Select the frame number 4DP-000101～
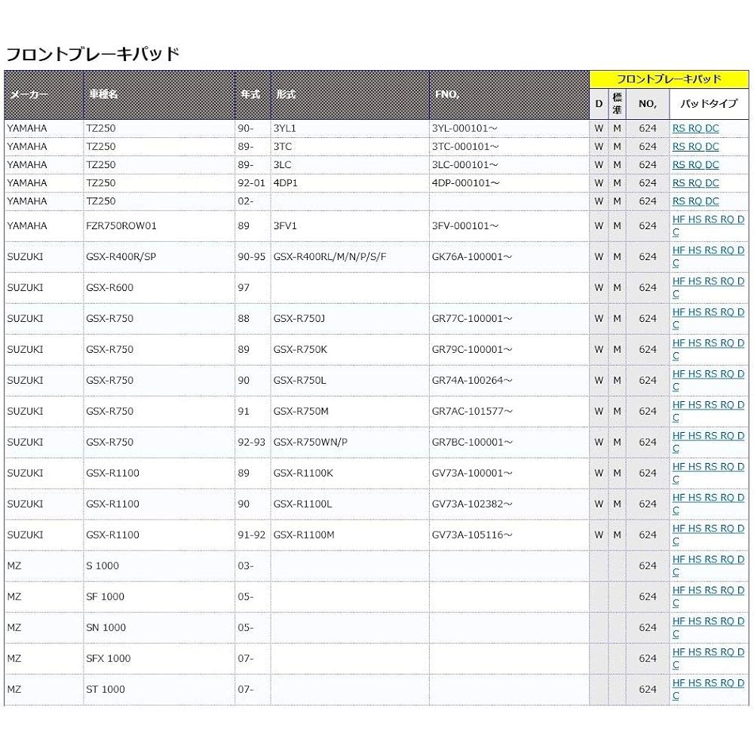 [465, 183]
